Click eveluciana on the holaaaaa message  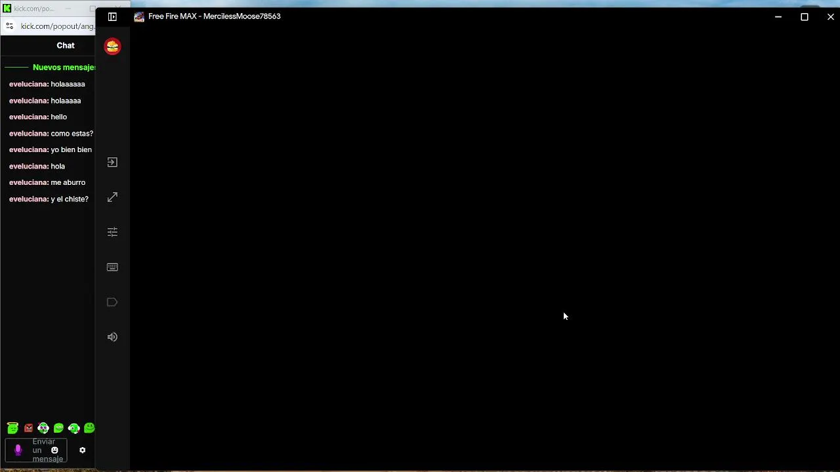pos(28,100)
